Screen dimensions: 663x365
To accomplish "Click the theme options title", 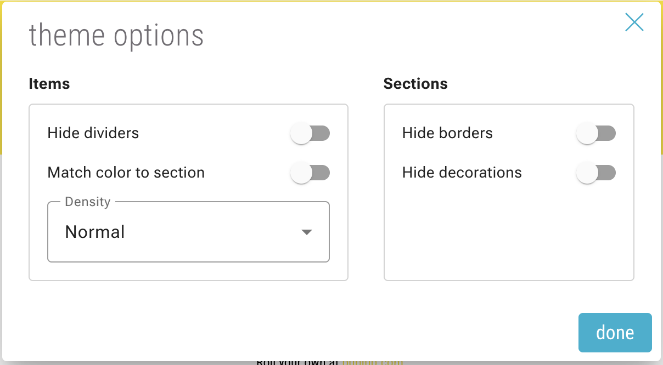I will (116, 35).
